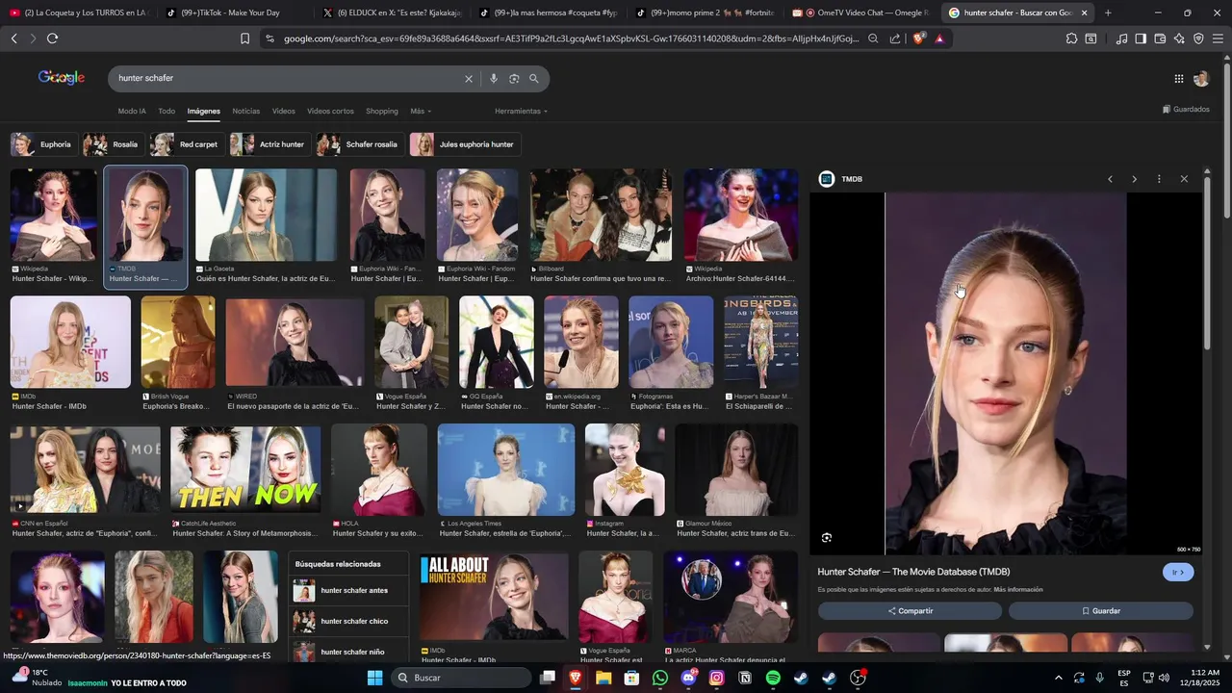Image resolution: width=1232 pixels, height=693 pixels.
Task: Open Google apps grid
Action: click(x=1179, y=79)
